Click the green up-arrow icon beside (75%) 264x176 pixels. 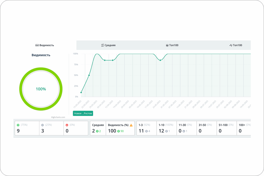click(x=18, y=125)
